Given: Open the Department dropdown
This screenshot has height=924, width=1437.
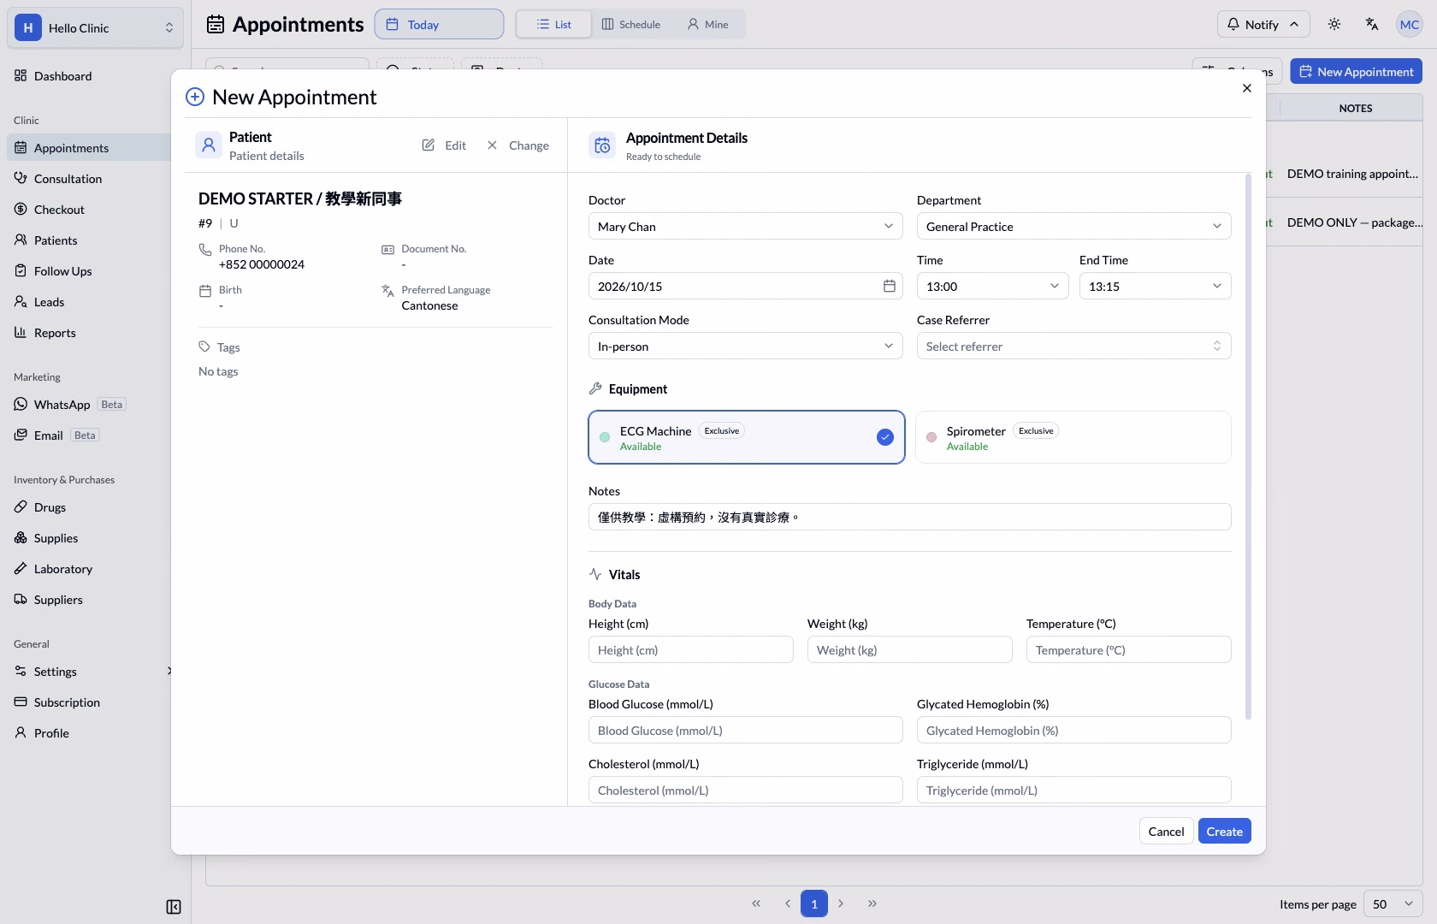Looking at the screenshot, I should point(1074,226).
